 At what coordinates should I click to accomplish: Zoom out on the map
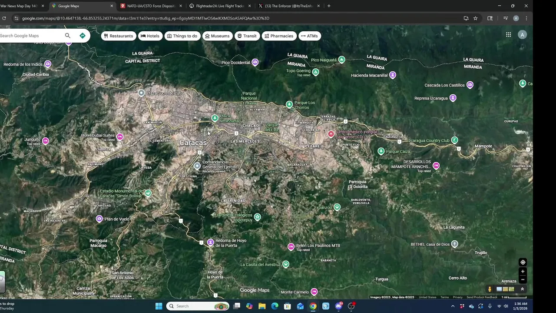(523, 279)
